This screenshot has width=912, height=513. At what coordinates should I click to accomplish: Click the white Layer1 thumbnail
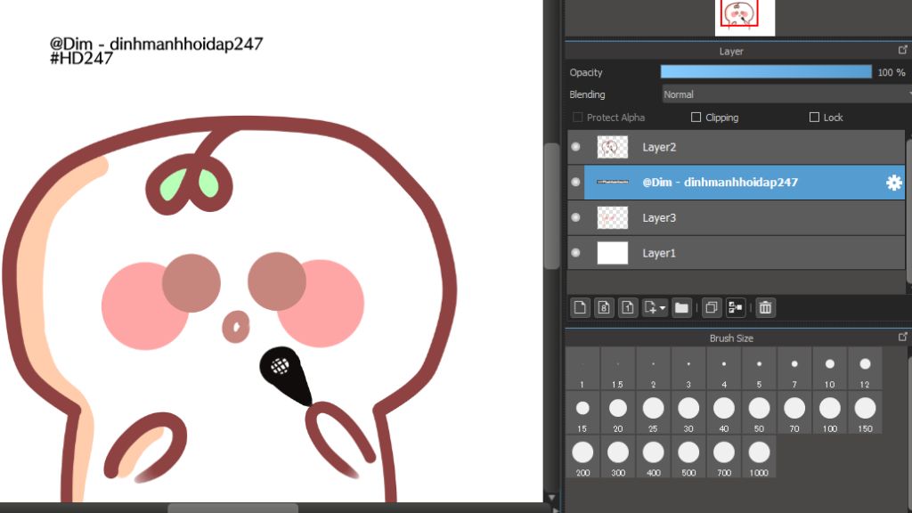(613, 253)
